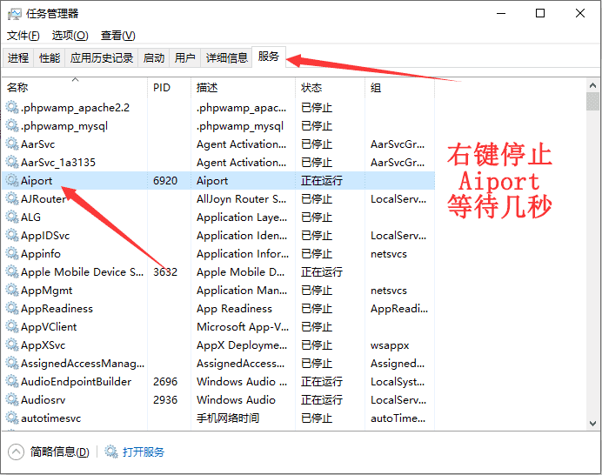Switch to the 详细信息 tab
This screenshot has height=475, width=602.
point(226,58)
